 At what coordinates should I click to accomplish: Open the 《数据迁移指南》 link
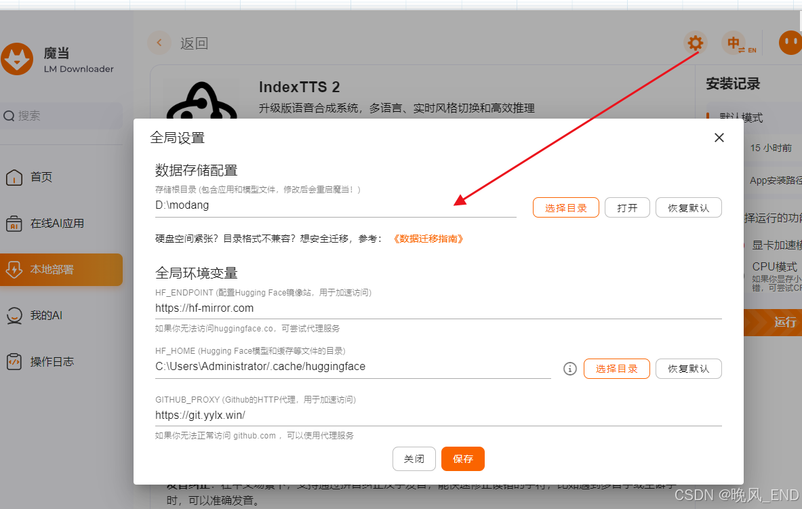428,239
